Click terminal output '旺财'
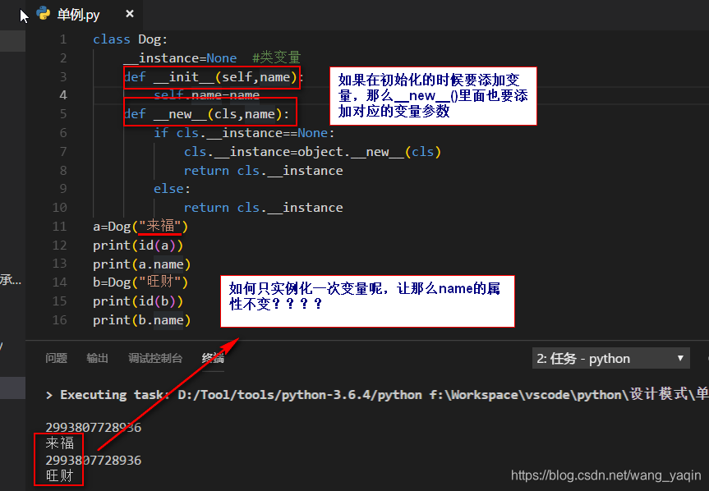Image resolution: width=709 pixels, height=491 pixels. click(59, 475)
